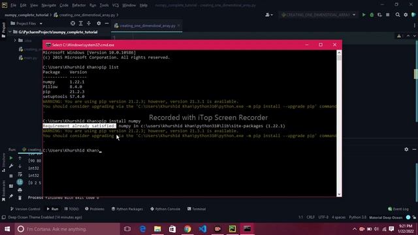418x235 pixels.
Task: Expand the .idea folder node
Action: (x=14, y=40)
